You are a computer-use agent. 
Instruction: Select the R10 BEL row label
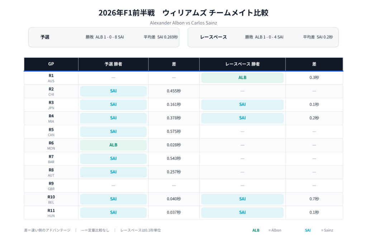pos(51,199)
